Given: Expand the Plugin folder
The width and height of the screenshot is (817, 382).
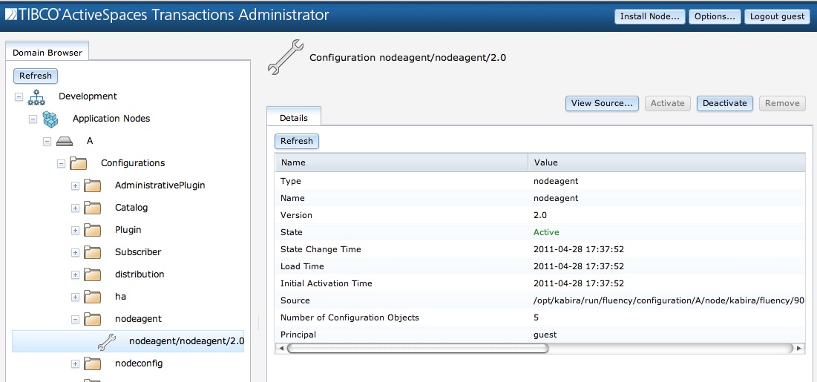Looking at the screenshot, I should (x=75, y=231).
